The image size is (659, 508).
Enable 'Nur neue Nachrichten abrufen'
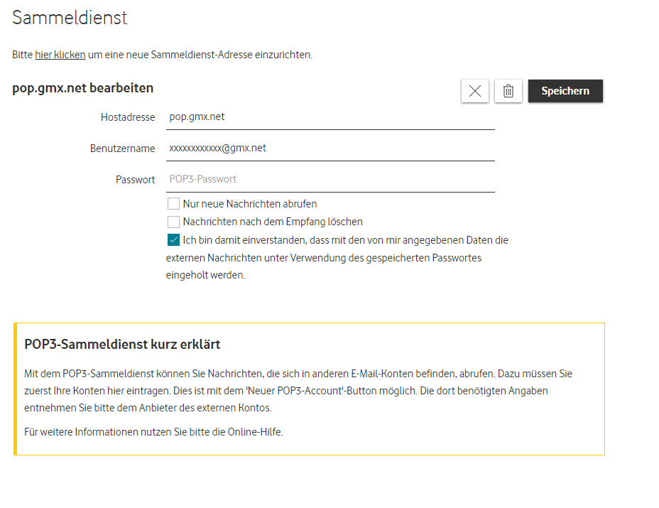173,204
